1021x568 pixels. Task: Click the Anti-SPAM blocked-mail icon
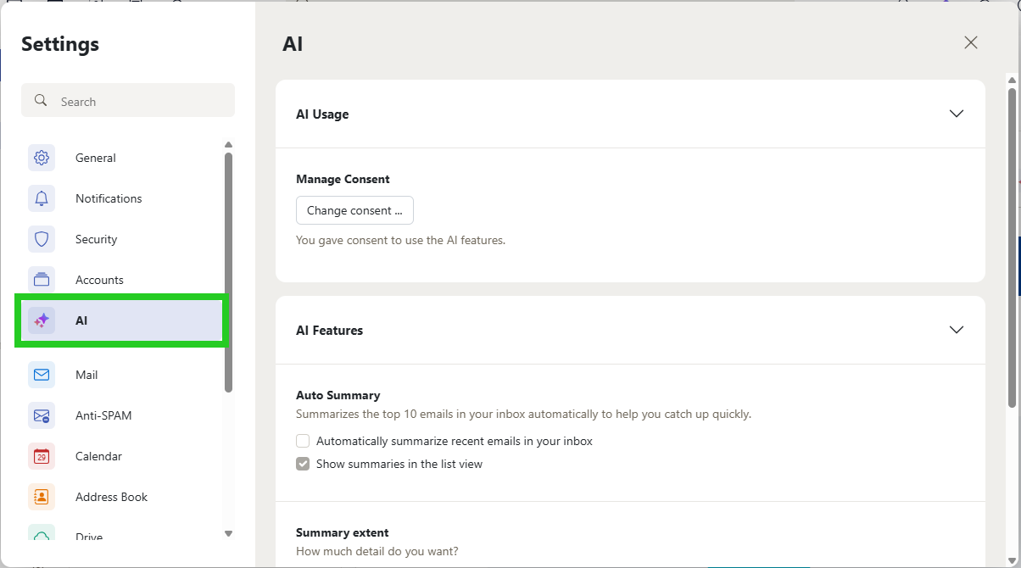click(41, 415)
